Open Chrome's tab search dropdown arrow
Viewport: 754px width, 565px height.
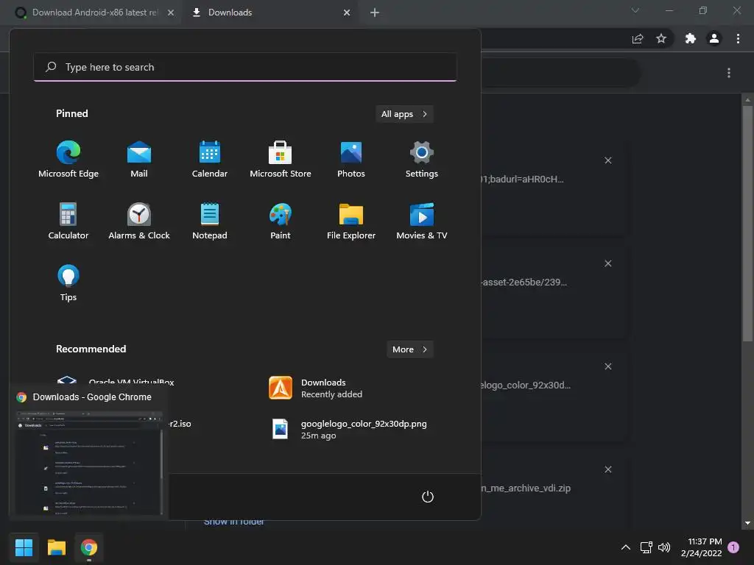pos(635,10)
